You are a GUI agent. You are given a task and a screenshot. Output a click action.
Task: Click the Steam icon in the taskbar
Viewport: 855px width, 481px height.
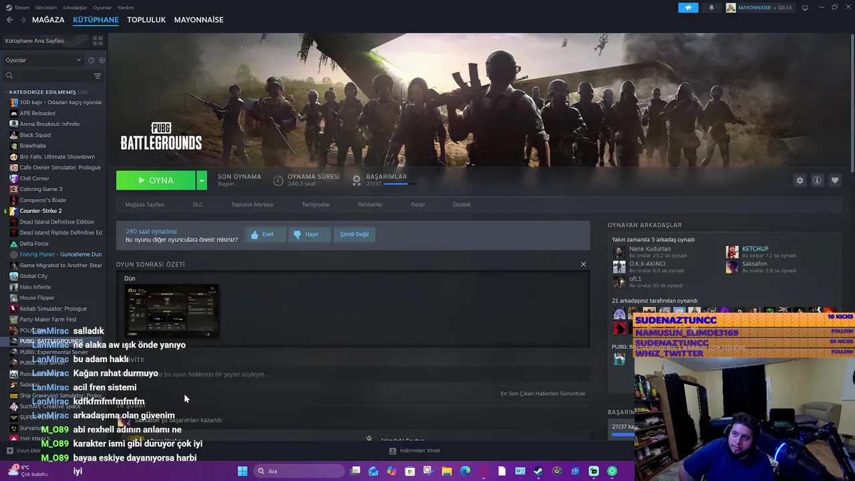tap(538, 471)
